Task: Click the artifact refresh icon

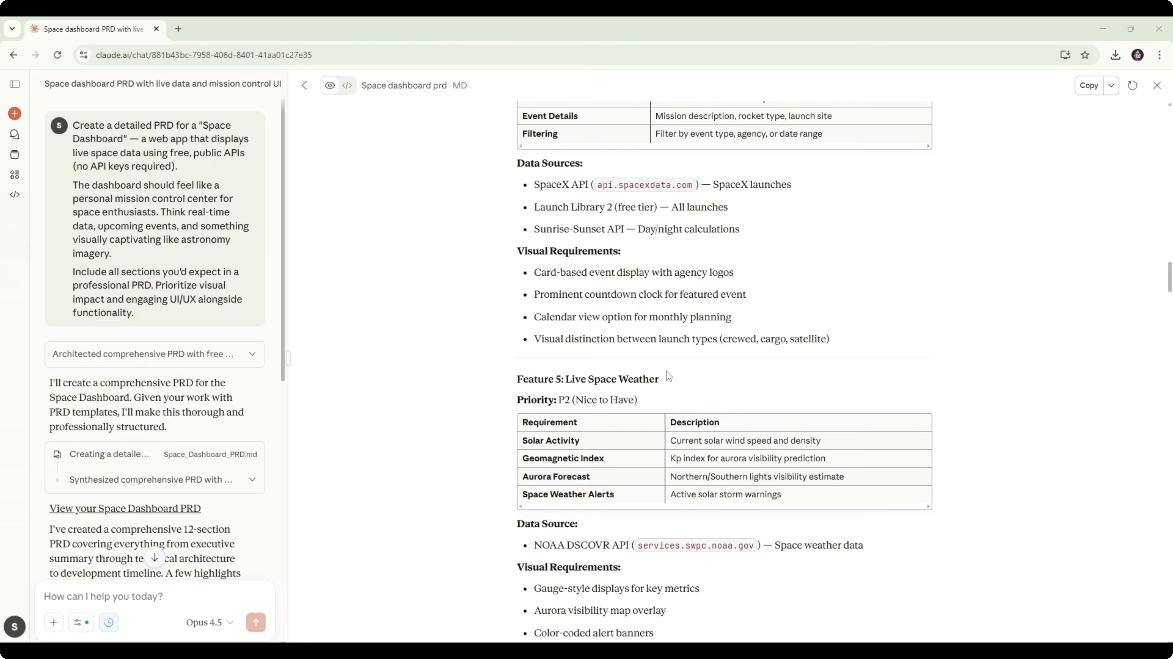Action: point(1132,86)
